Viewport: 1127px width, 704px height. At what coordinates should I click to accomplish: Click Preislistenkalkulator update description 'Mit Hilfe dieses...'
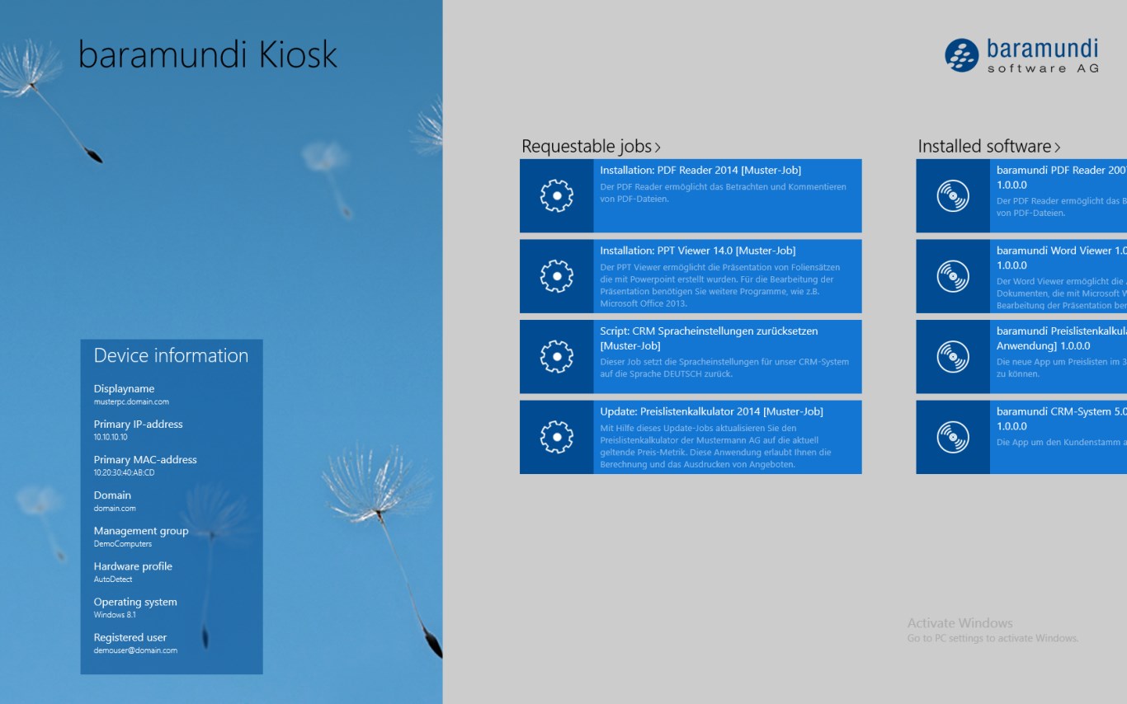pos(715,446)
